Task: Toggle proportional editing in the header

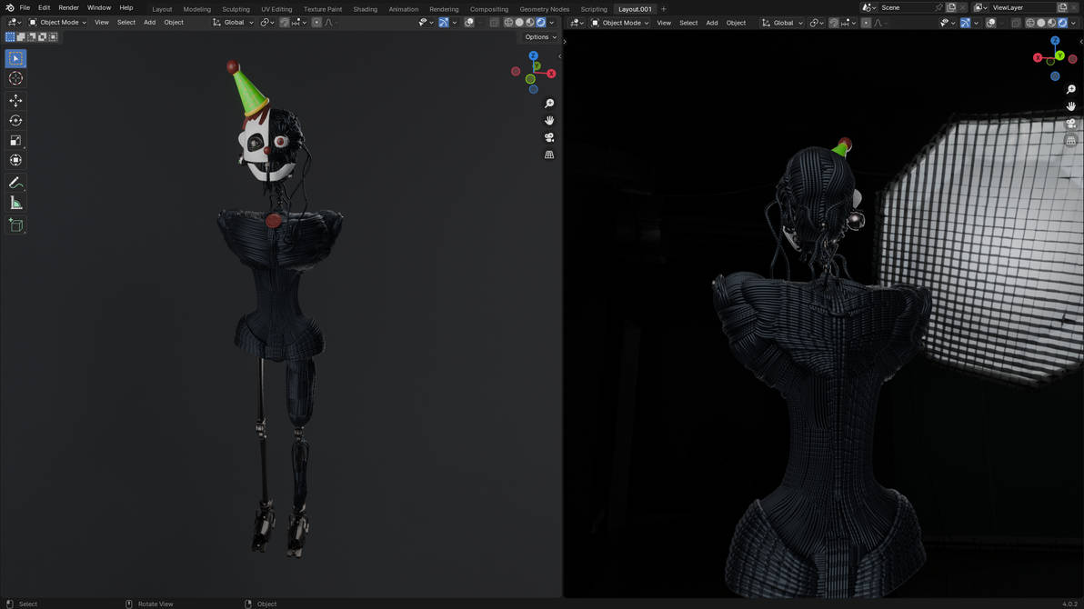Action: tap(316, 22)
